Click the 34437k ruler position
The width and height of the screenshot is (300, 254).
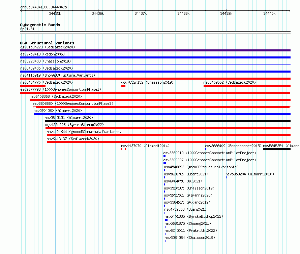point(141,13)
